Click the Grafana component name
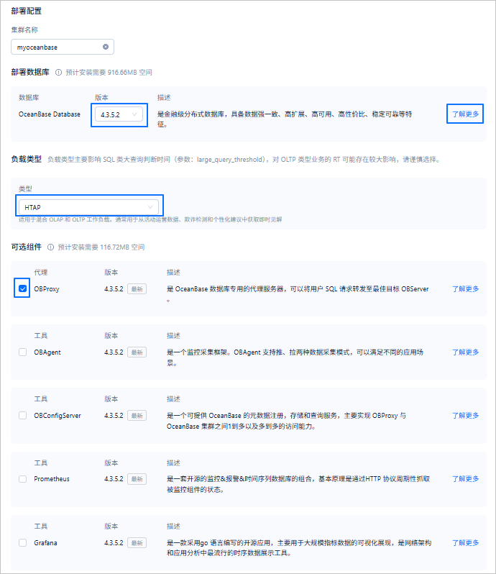The height and width of the screenshot is (574, 496). coord(45,543)
